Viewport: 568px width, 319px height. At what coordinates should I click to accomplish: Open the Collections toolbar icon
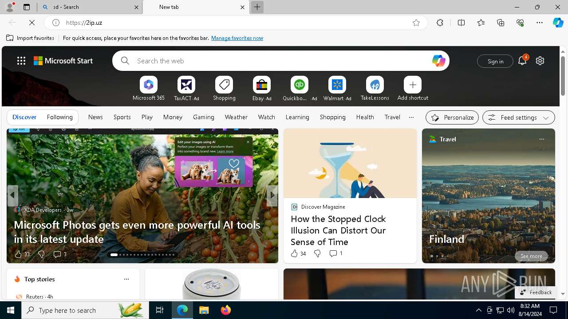tap(501, 23)
